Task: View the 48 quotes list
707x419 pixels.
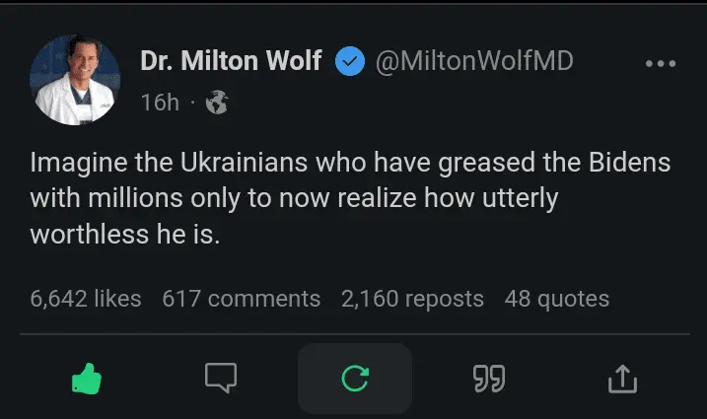Action: tap(556, 298)
